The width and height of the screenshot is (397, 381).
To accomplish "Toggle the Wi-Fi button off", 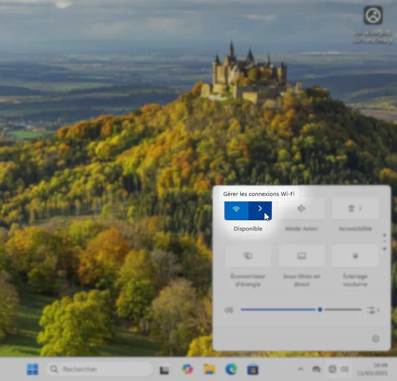I will point(236,209).
